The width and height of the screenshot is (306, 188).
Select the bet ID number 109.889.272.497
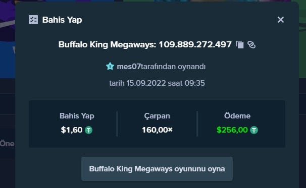[195, 45]
